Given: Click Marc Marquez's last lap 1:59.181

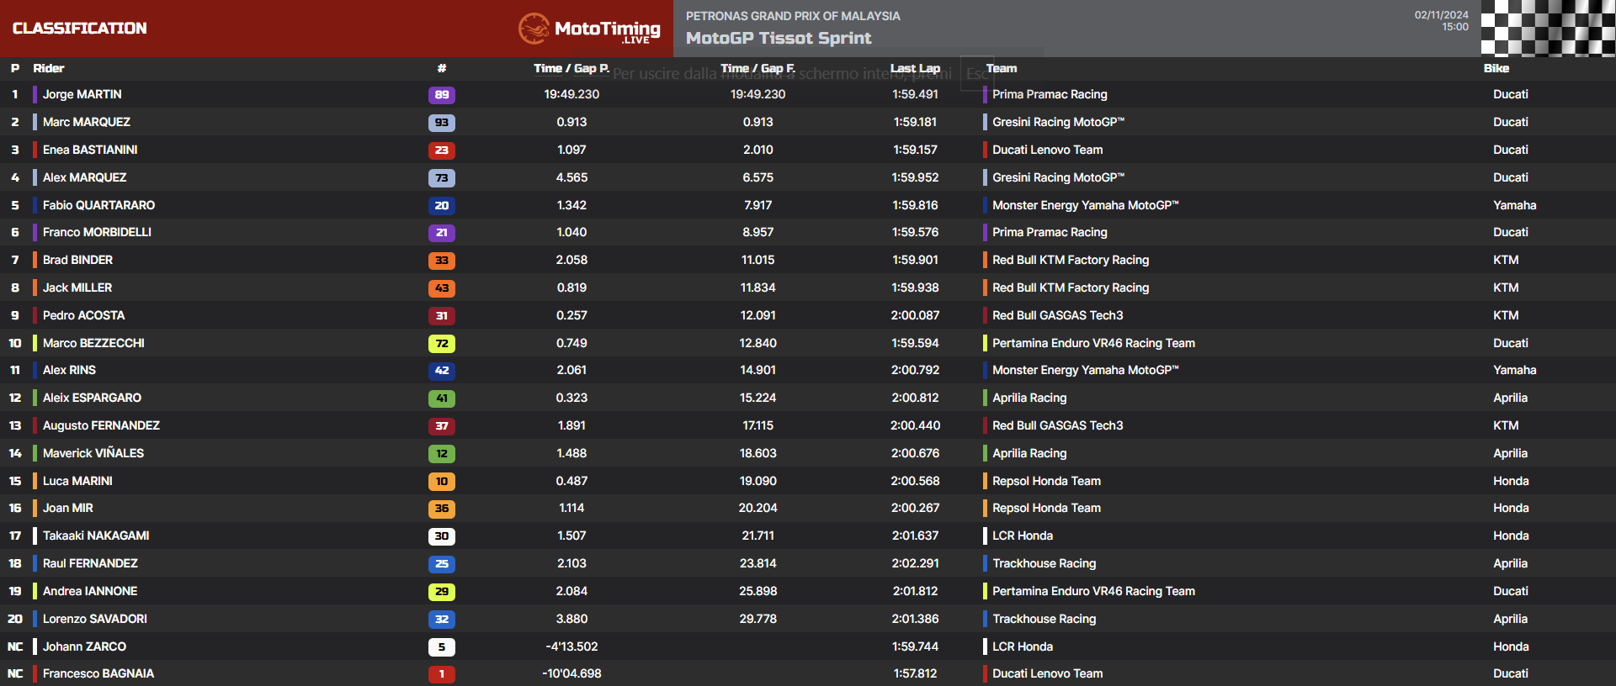Looking at the screenshot, I should [x=915, y=122].
